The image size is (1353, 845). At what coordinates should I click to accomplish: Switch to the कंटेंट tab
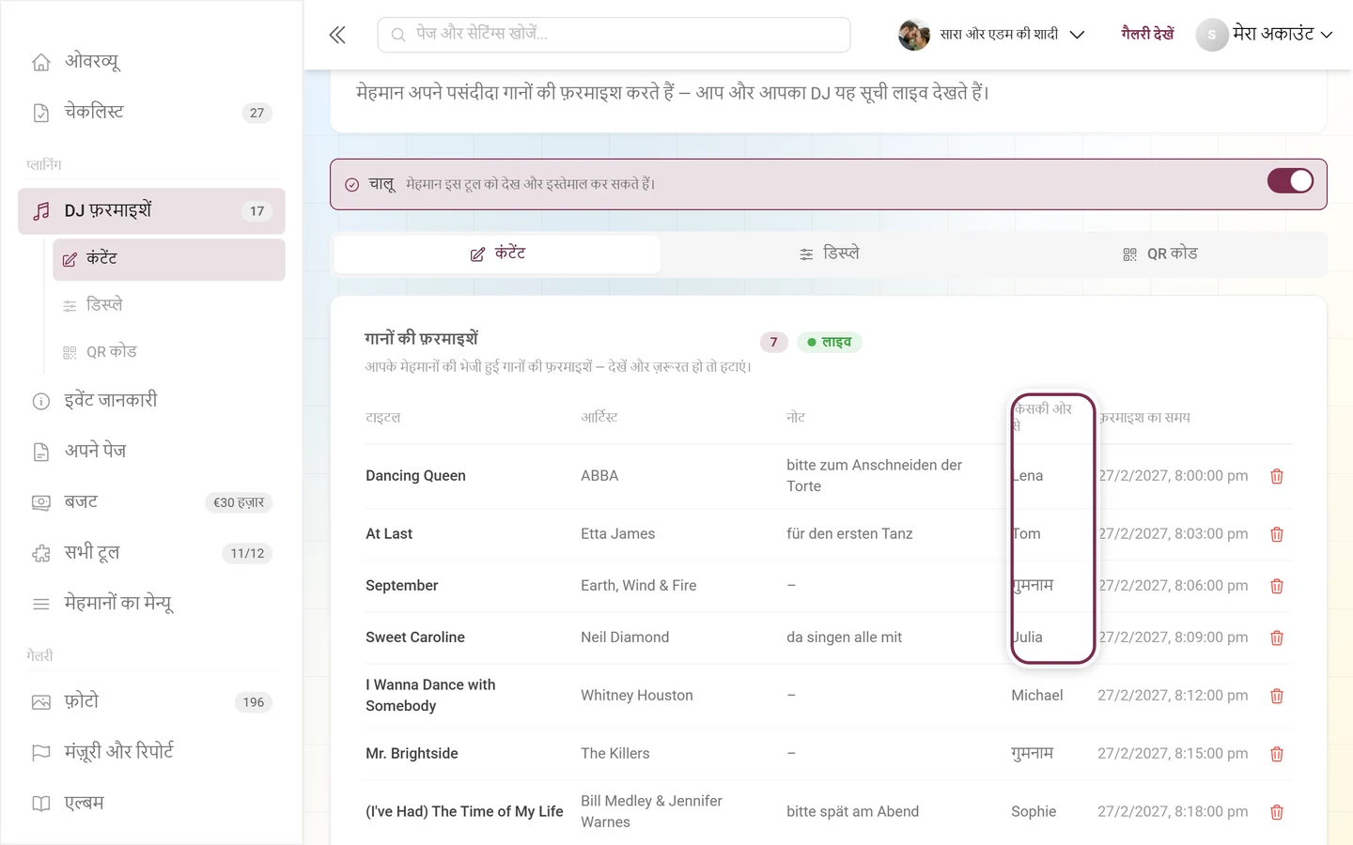coord(497,253)
